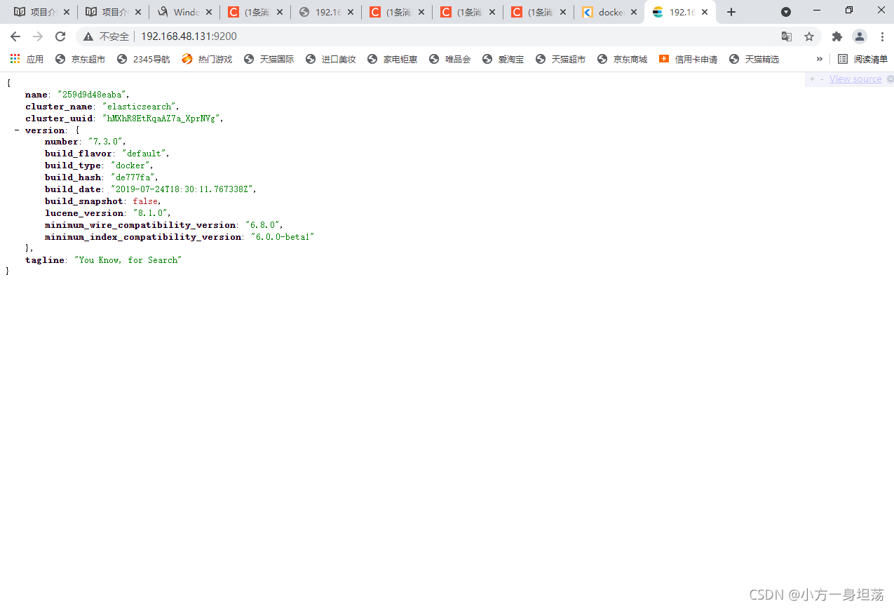Go back to the previous page
Viewport: 894px width, 608px height.
(15, 36)
